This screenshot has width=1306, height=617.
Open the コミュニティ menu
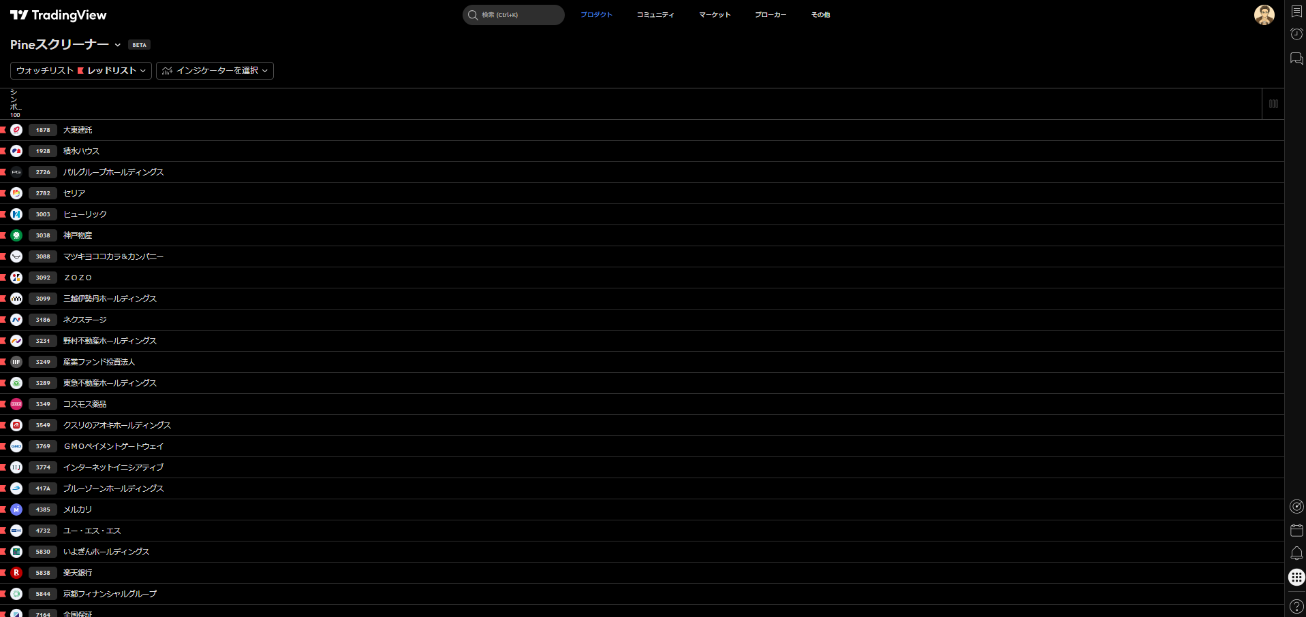pyautogui.click(x=655, y=15)
